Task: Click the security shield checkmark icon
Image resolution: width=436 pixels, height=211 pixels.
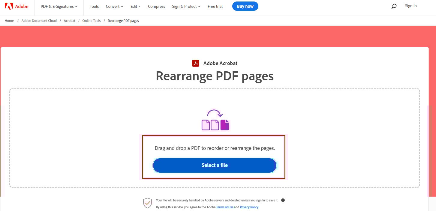Action: point(147,203)
